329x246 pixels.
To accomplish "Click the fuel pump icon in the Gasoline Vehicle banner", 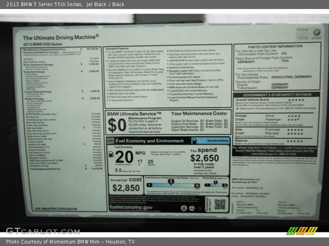I will (195, 141).
